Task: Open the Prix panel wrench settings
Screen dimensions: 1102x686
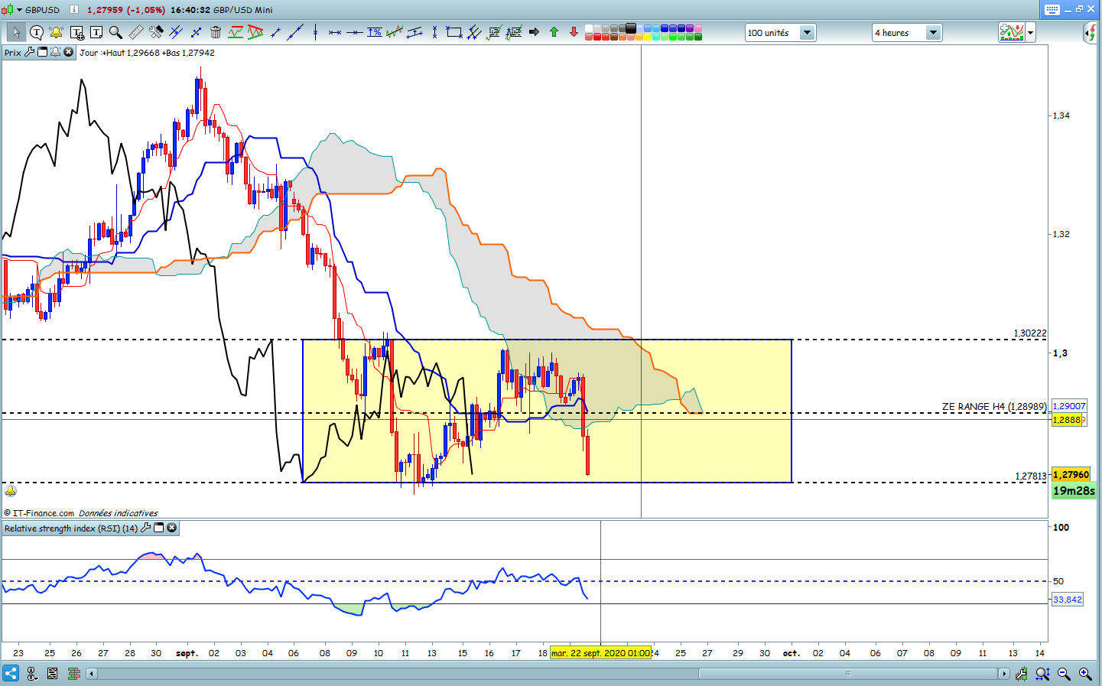Action: 30,52
